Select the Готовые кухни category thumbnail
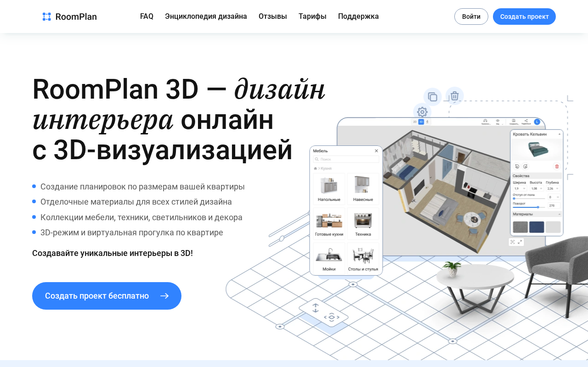The width and height of the screenshot is (588, 367). pyautogui.click(x=329, y=223)
